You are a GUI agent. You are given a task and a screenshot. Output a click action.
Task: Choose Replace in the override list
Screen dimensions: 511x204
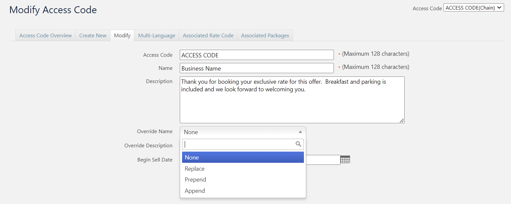(243, 169)
